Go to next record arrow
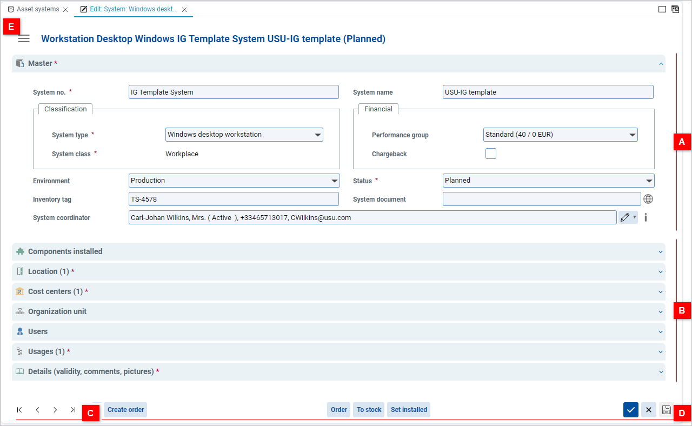Image resolution: width=692 pixels, height=426 pixels. tap(55, 410)
